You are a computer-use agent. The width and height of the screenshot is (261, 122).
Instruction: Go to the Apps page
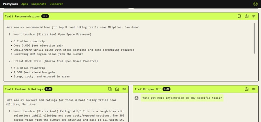25,4
